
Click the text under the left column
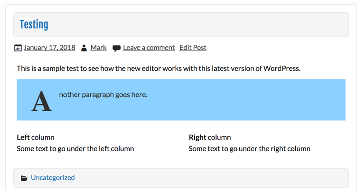(75, 149)
